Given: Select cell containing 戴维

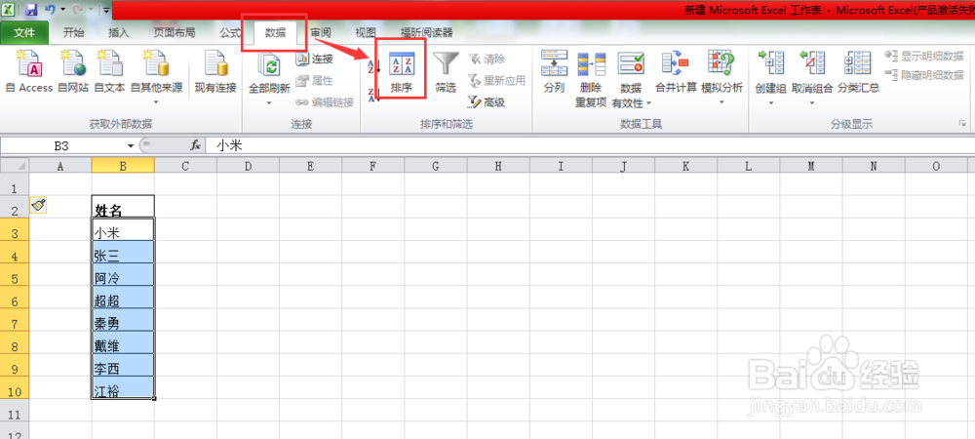Looking at the screenshot, I should coord(123,342).
